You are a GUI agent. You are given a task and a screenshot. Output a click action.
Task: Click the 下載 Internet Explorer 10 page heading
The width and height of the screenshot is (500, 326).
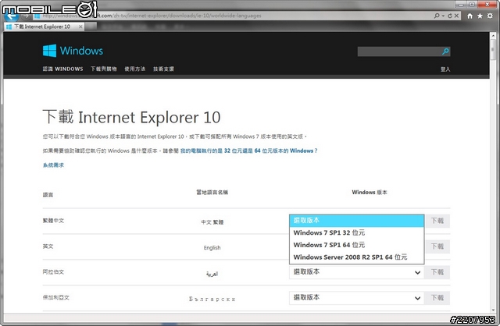pos(131,117)
